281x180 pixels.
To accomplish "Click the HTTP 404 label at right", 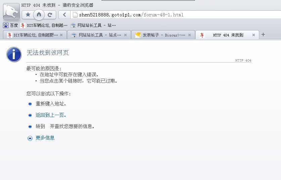I will (x=243, y=60).
